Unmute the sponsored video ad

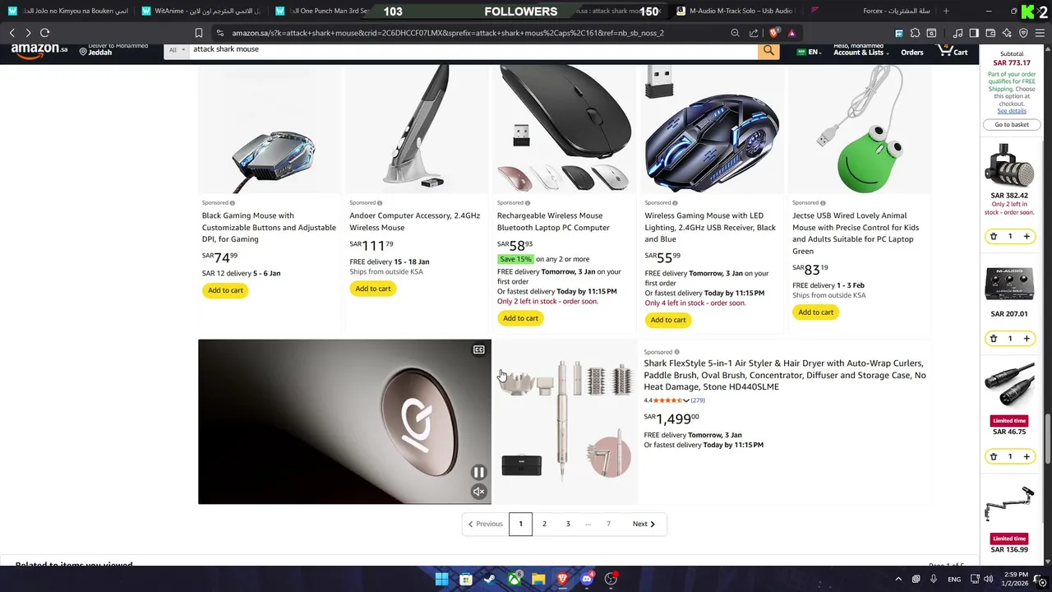coord(479,492)
